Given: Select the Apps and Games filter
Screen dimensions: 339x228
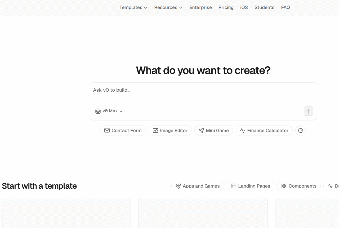Looking at the screenshot, I should coord(198,186).
